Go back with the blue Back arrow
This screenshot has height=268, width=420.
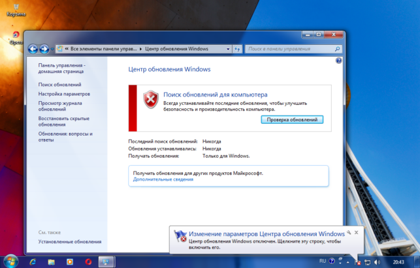pos(33,49)
